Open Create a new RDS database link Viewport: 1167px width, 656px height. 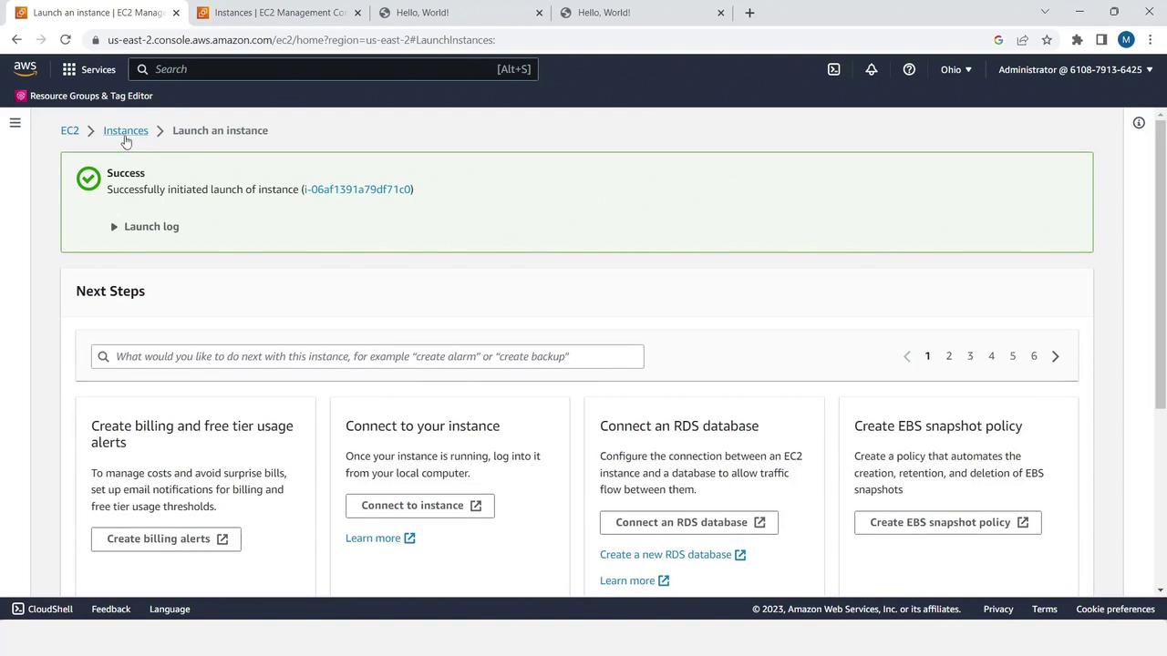click(673, 555)
